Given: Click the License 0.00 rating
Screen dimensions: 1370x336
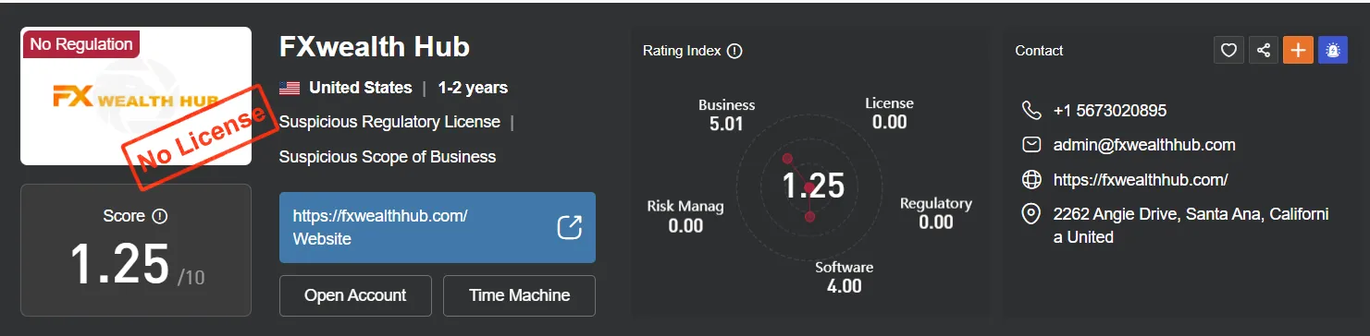Looking at the screenshot, I should pyautogui.click(x=889, y=113).
